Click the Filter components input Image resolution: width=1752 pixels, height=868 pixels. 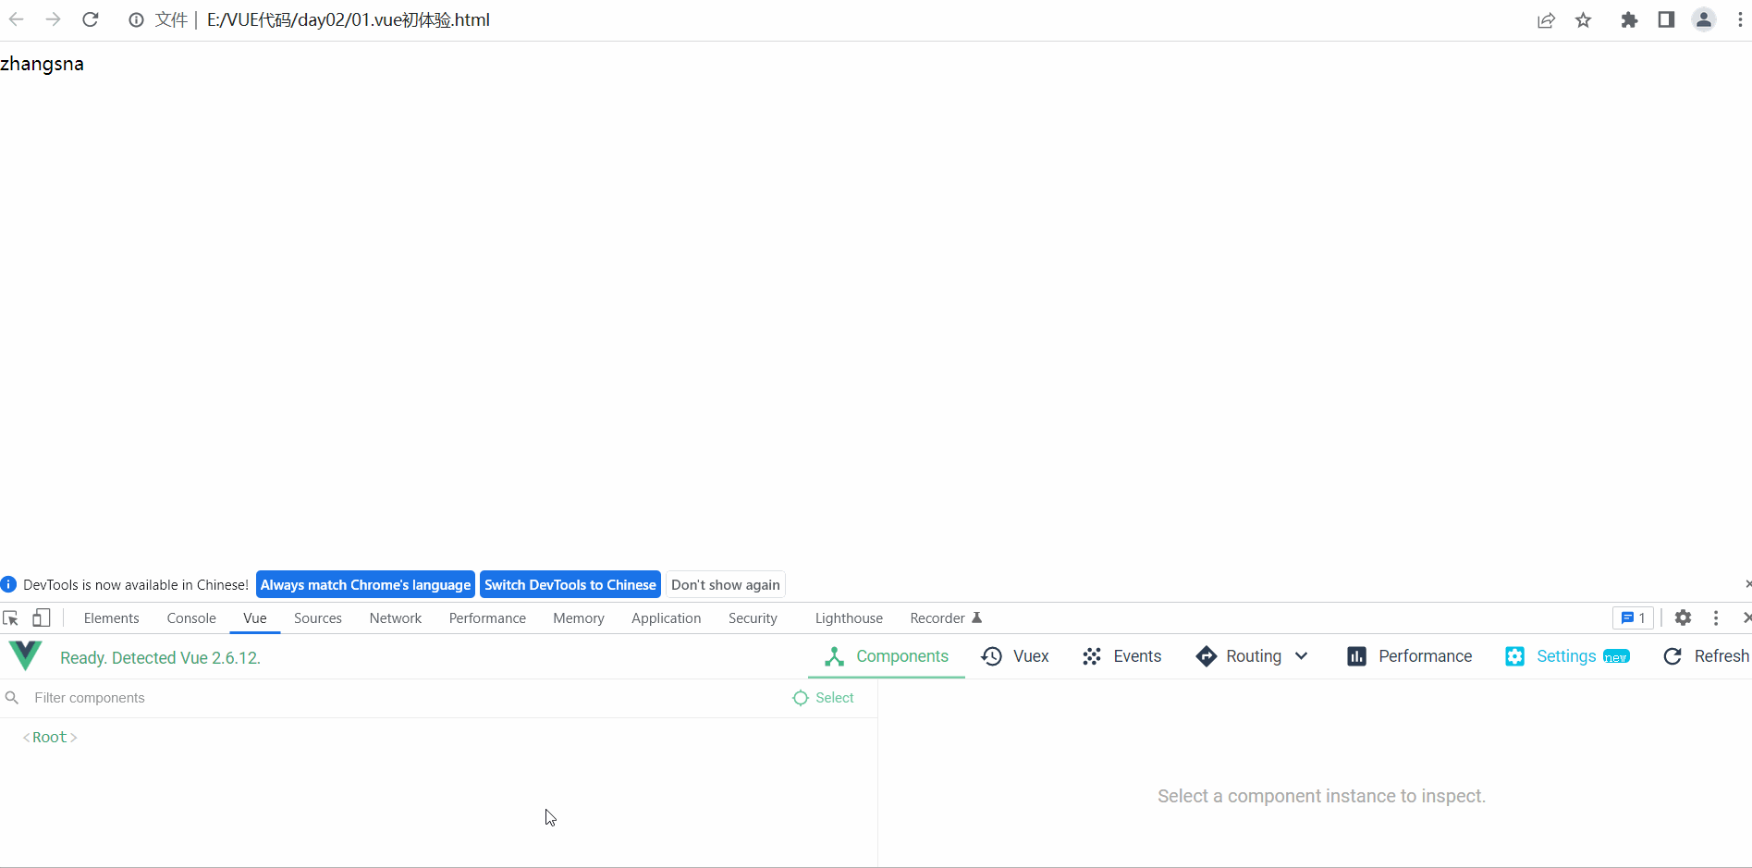(407, 698)
